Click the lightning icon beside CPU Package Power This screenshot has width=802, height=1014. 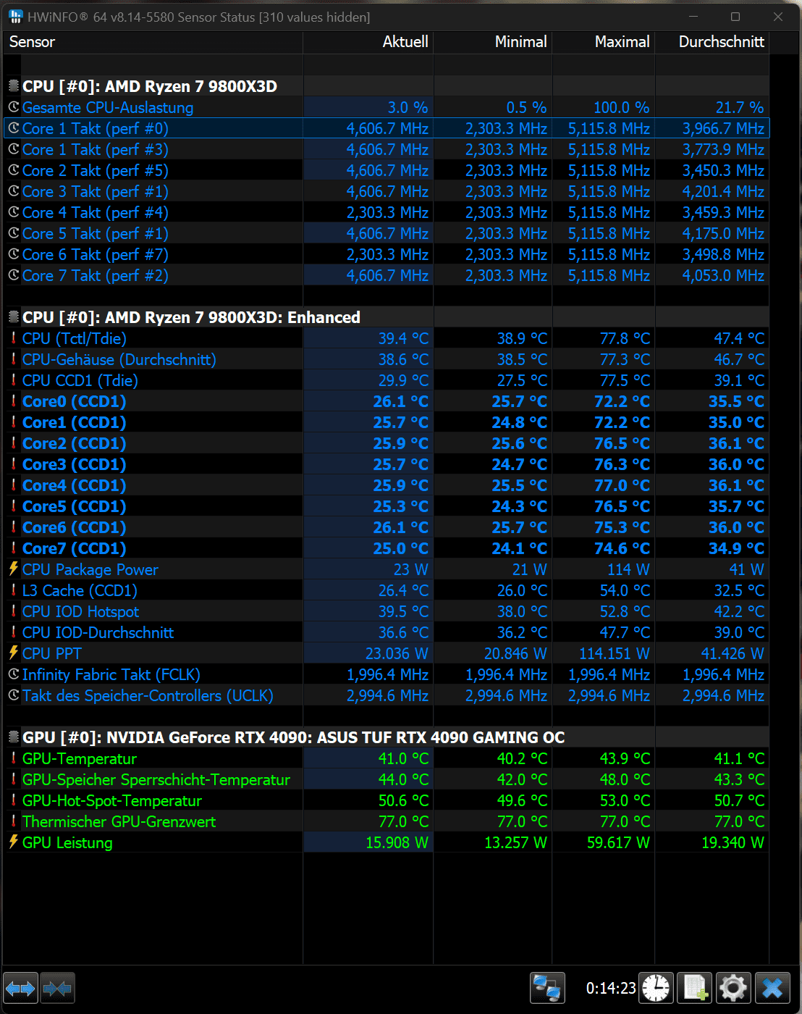pos(13,569)
